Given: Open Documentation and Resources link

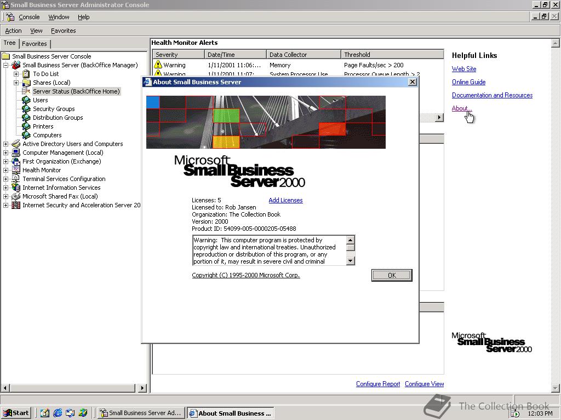Looking at the screenshot, I should 492,95.
